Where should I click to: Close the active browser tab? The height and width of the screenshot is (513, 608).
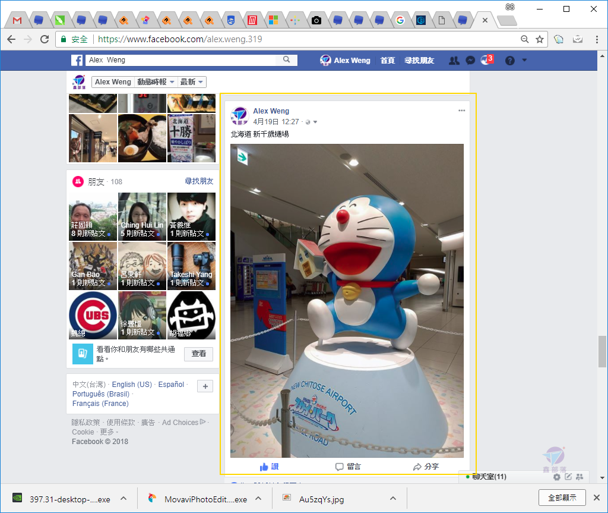[x=484, y=20]
